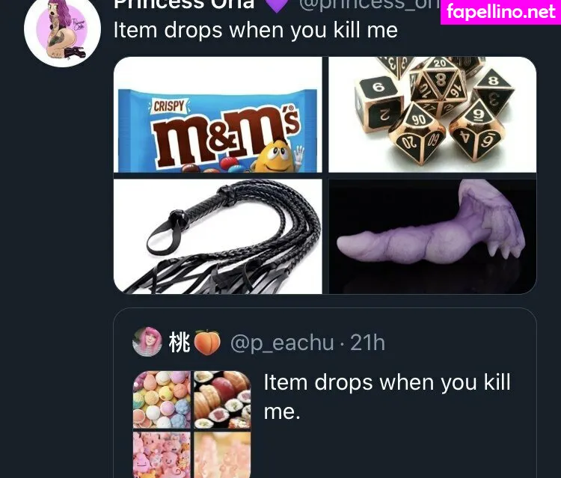561x478 pixels.
Task: Open the Crispy M&M's image
Action: 218,114
